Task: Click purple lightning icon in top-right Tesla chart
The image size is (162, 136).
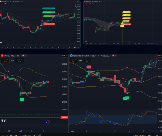Action: pyautogui.click(x=129, y=42)
